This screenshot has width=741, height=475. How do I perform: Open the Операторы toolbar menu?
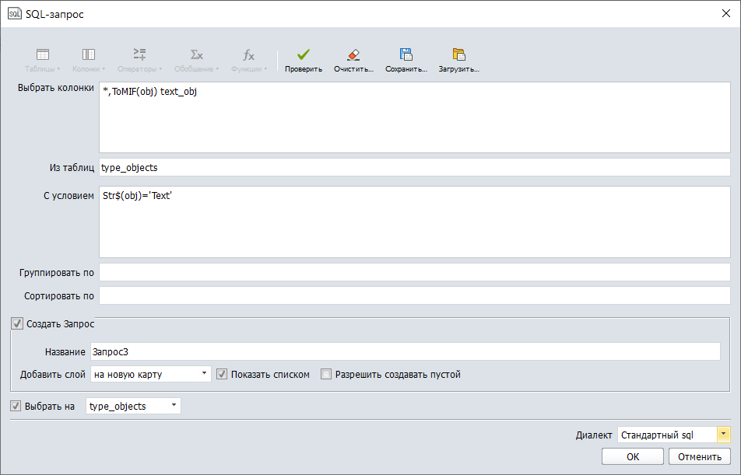click(x=139, y=59)
